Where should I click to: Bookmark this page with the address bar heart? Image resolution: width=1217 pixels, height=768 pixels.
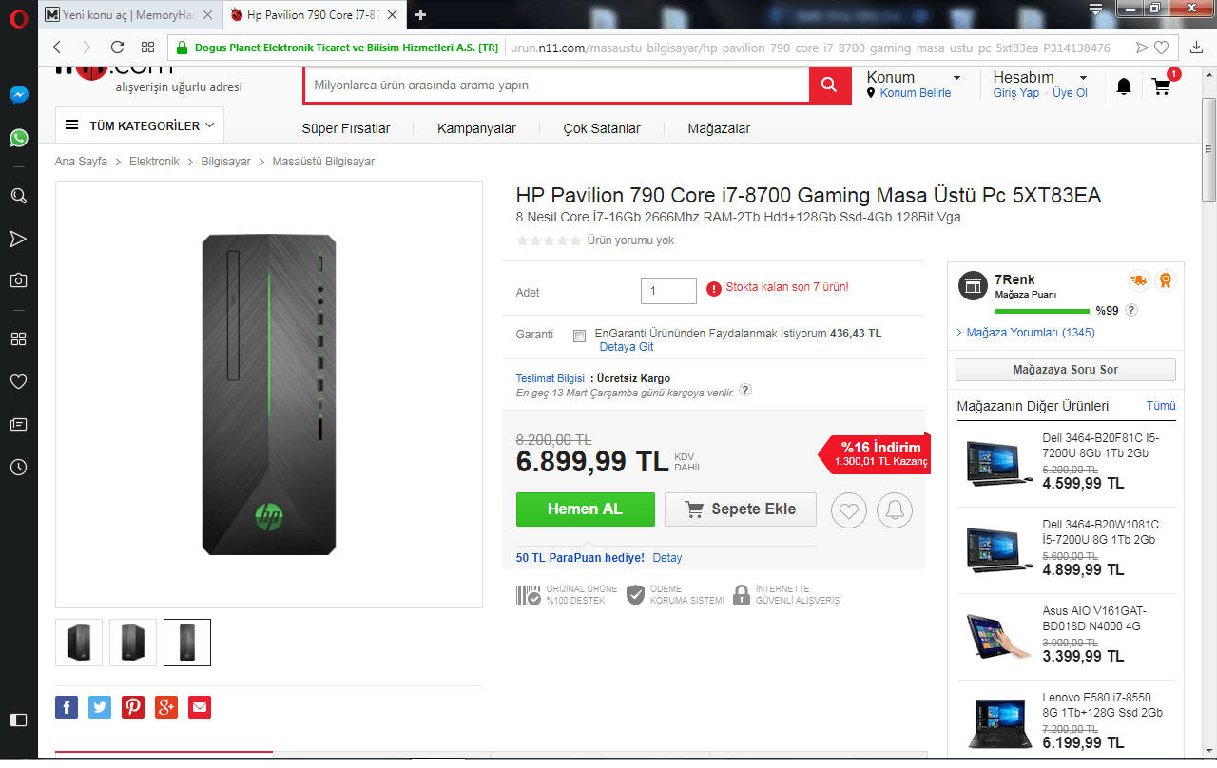tap(1162, 48)
